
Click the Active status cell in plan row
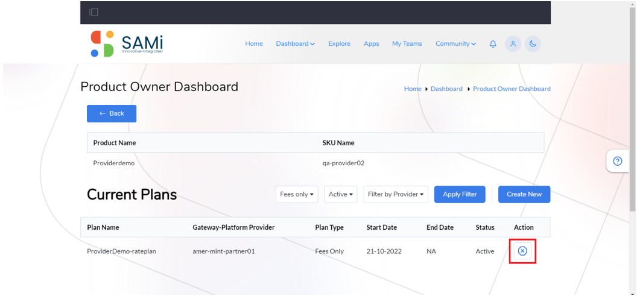tap(485, 251)
